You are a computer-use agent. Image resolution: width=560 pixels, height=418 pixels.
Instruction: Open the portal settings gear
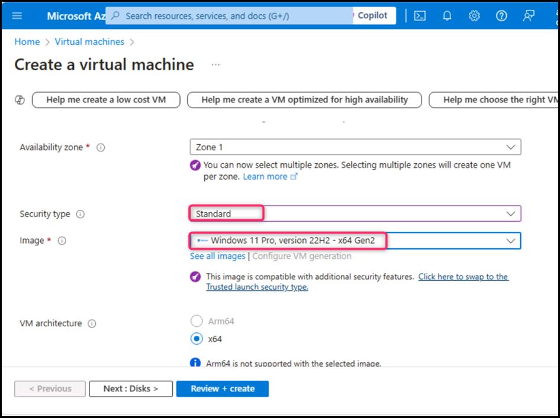pos(474,16)
